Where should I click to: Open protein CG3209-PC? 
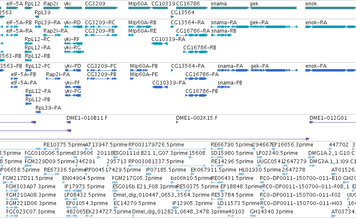point(102,66)
